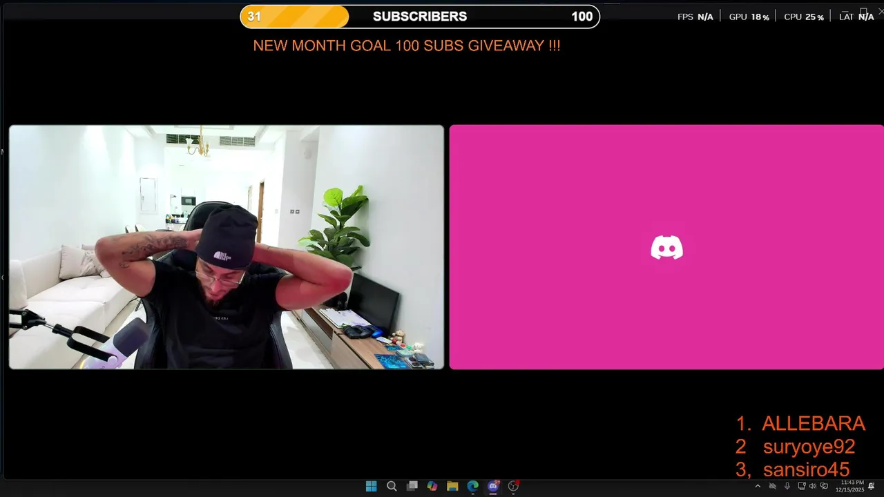The image size is (884, 497).
Task: Click the current subscriber count 31
Action: tap(254, 17)
